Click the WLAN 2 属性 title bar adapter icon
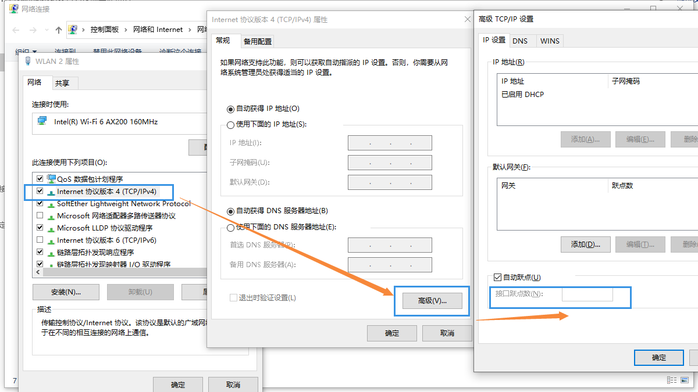 pos(28,61)
